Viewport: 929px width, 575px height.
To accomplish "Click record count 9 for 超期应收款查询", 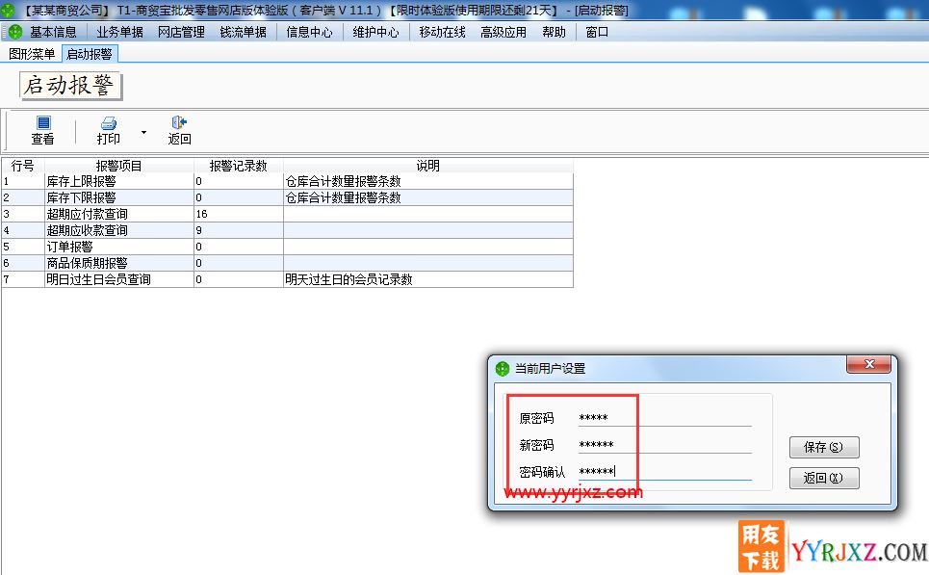I will (x=238, y=230).
